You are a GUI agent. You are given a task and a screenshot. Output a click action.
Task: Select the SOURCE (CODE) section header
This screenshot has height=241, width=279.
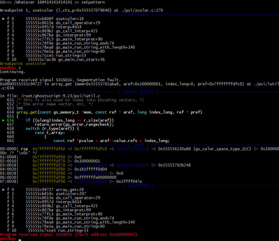(x=138, y=92)
